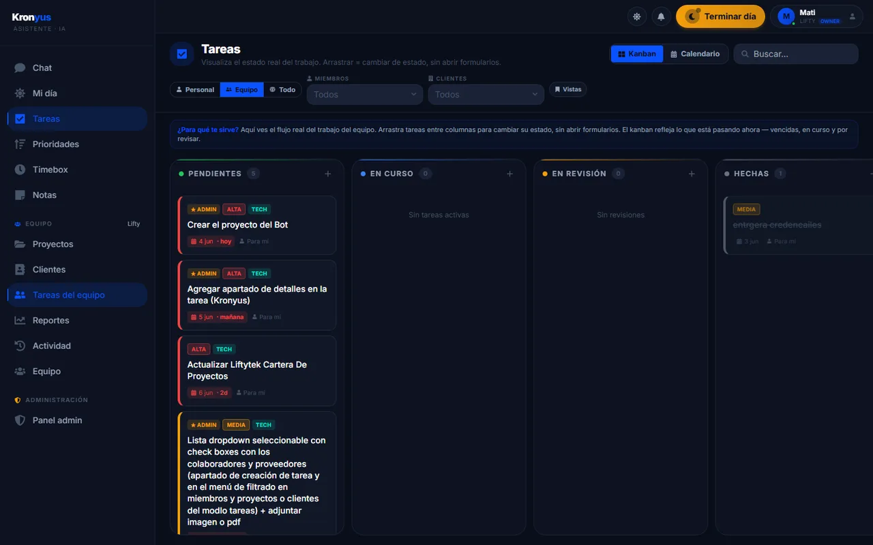This screenshot has width=873, height=545.
Task: Click the 5 jun mañana due date tag
Action: (x=217, y=317)
